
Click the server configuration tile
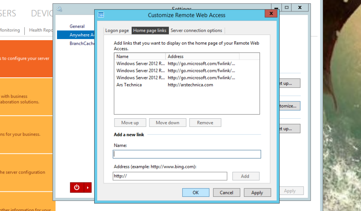[x=26, y=172]
